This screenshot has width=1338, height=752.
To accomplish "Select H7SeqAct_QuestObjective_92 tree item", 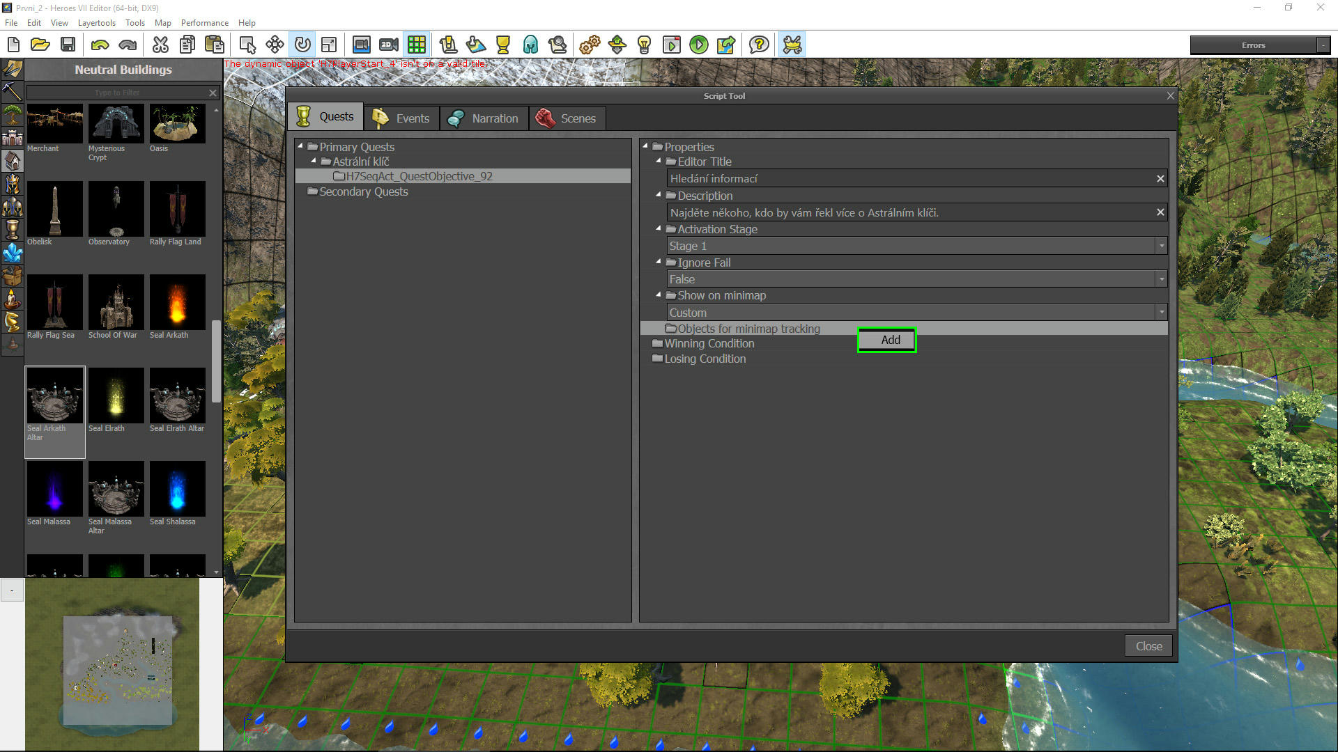I will (463, 176).
